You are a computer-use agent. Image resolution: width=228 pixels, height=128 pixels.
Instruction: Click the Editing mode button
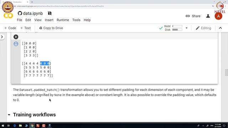203,28
